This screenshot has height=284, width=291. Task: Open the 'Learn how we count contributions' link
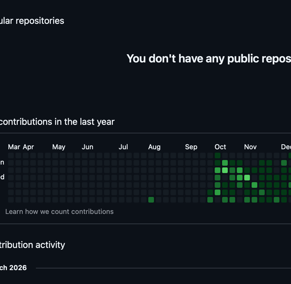tap(59, 212)
